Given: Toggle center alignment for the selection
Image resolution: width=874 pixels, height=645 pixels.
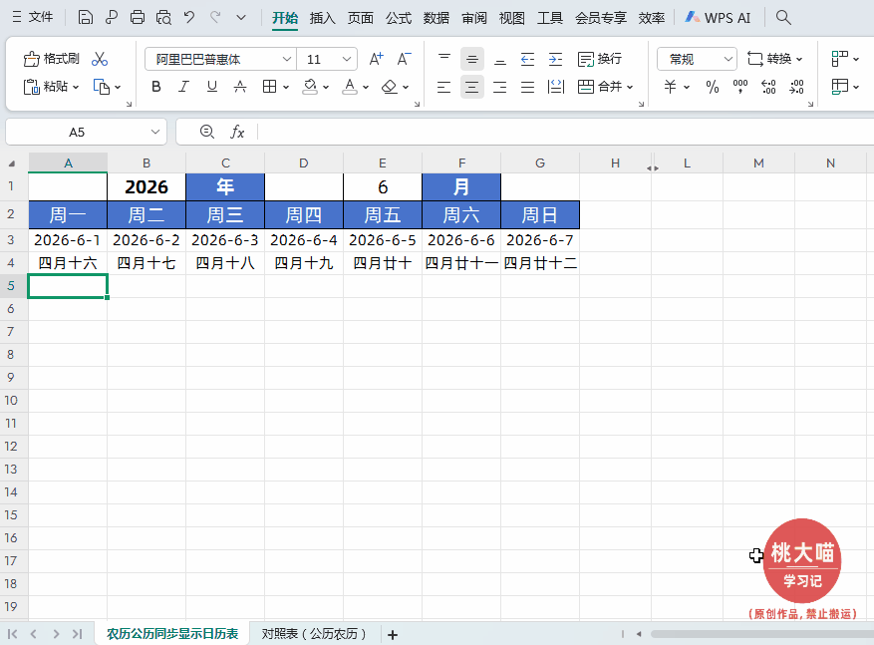Looking at the screenshot, I should click(x=471, y=88).
